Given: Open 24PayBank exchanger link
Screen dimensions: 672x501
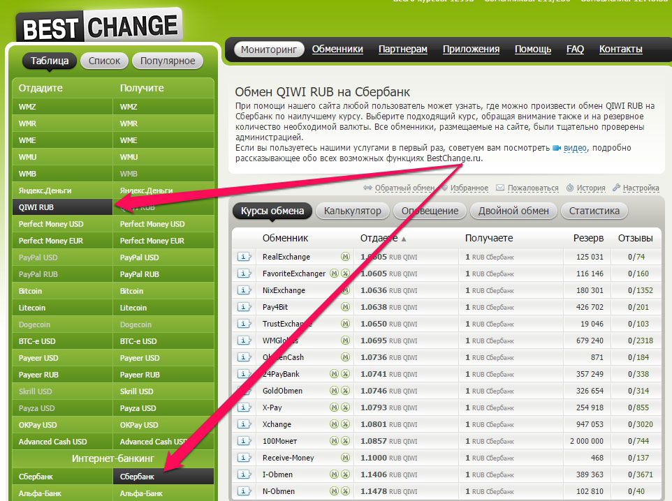Looking at the screenshot, I should [x=281, y=374].
